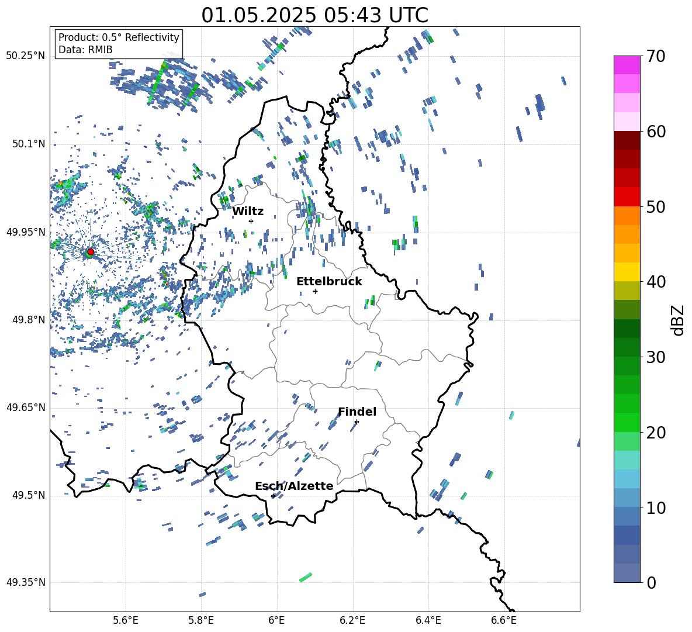Click the 6.4°E longitude tick label

tap(428, 620)
